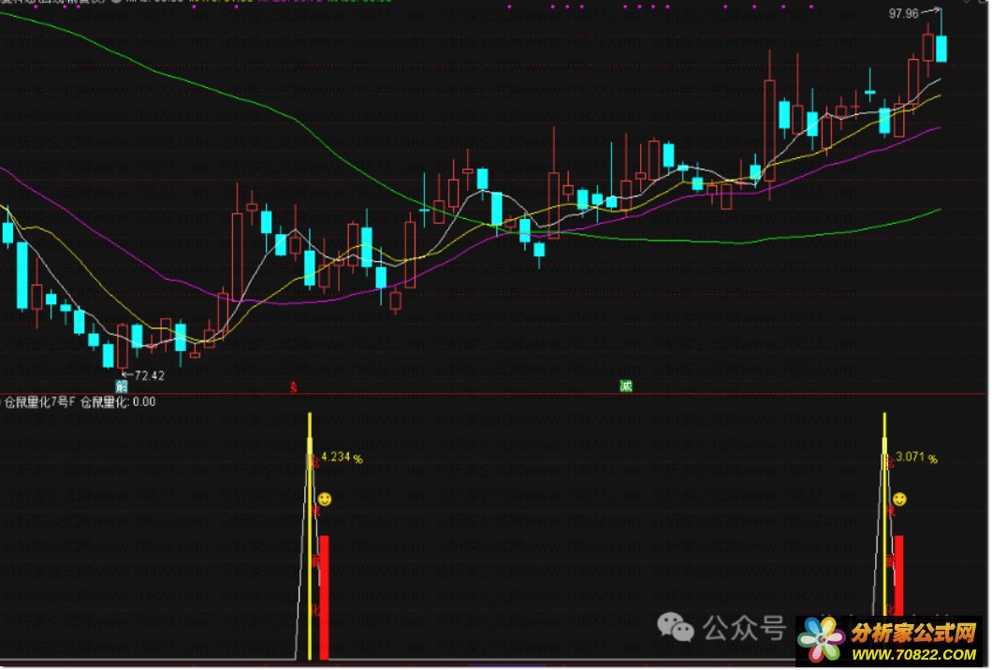Select the low price label '72.42'
Image resolution: width=992 pixels, height=670 pixels.
pos(150,375)
